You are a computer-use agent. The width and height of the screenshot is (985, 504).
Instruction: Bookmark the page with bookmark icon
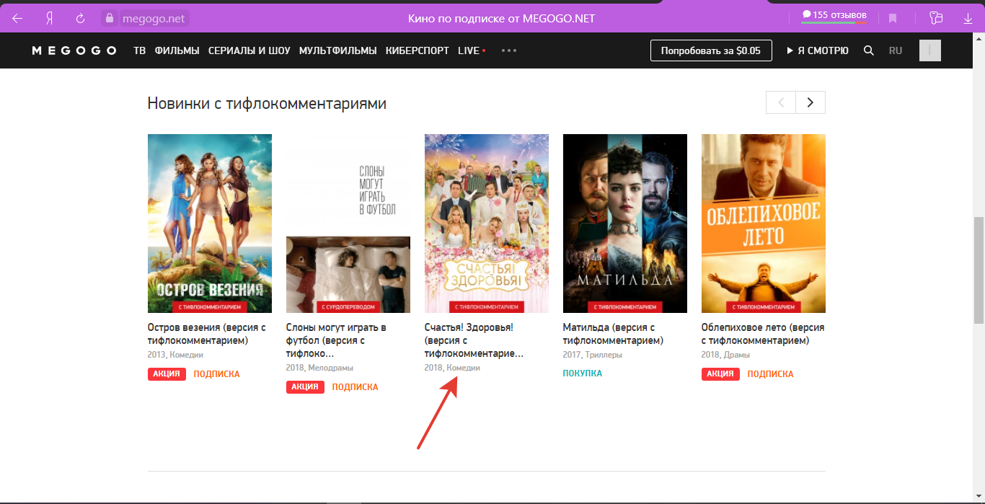tap(893, 19)
